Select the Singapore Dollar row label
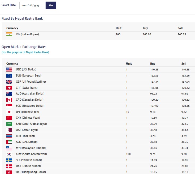The height and width of the screenshot is (174, 195). point(30,106)
